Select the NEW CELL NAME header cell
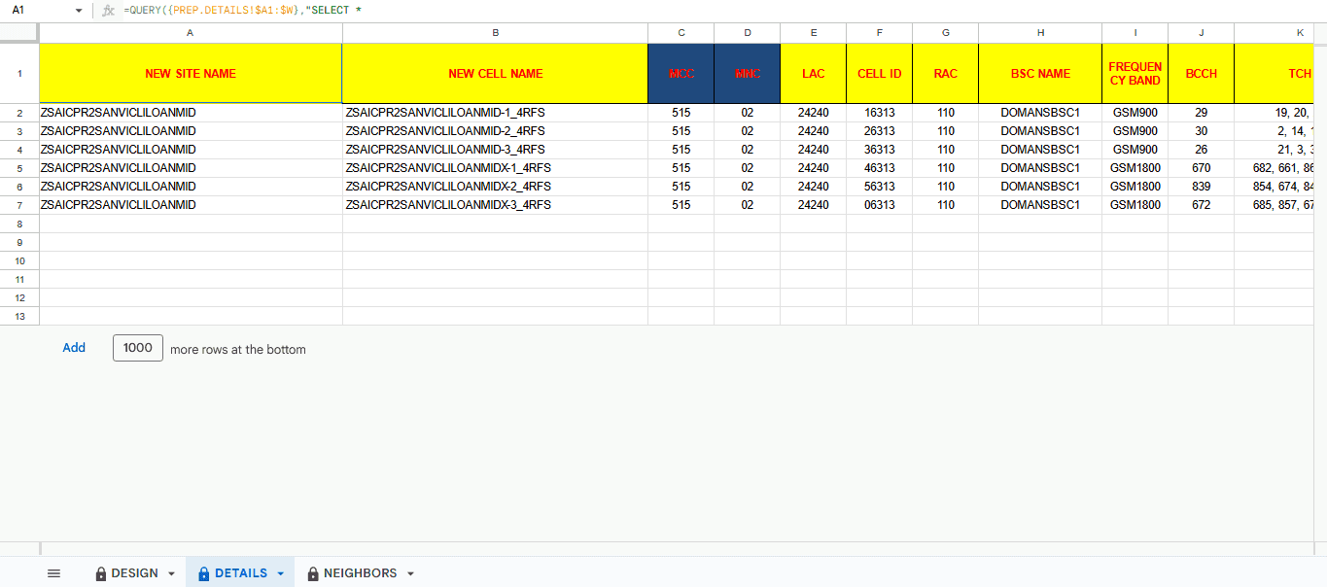1327x587 pixels. [495, 74]
